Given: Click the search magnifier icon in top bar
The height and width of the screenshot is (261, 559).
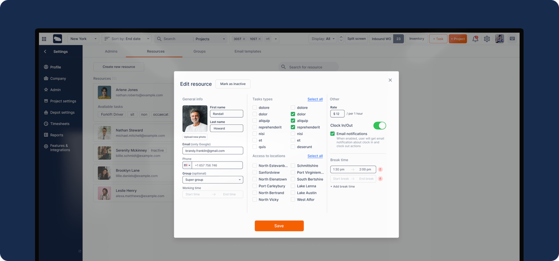Looking at the screenshot, I should coord(159,39).
